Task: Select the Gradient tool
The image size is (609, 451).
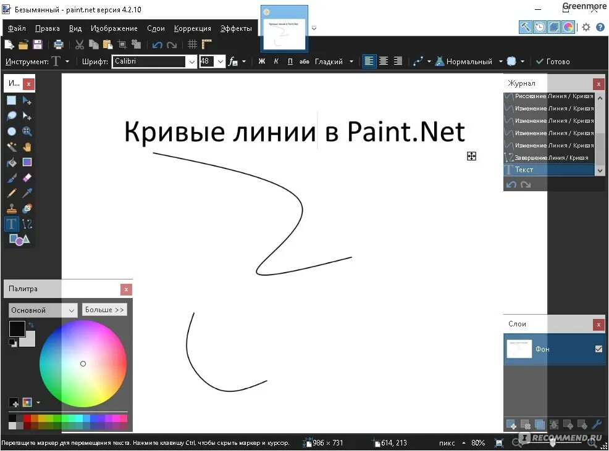Action: (x=27, y=162)
